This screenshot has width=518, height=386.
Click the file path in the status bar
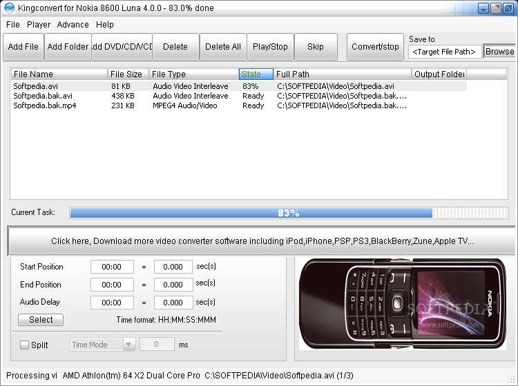(279, 376)
